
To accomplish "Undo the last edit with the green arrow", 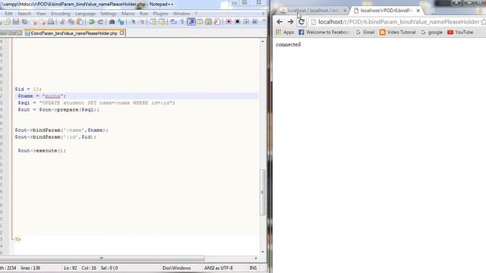I will (91, 22).
